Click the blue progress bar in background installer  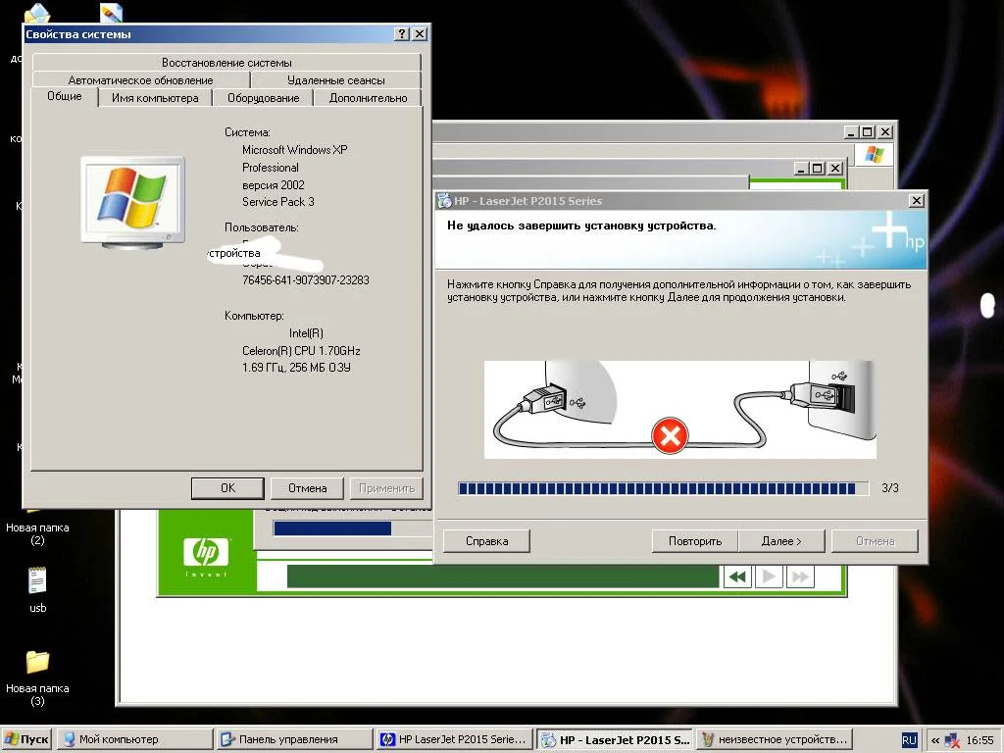click(331, 528)
